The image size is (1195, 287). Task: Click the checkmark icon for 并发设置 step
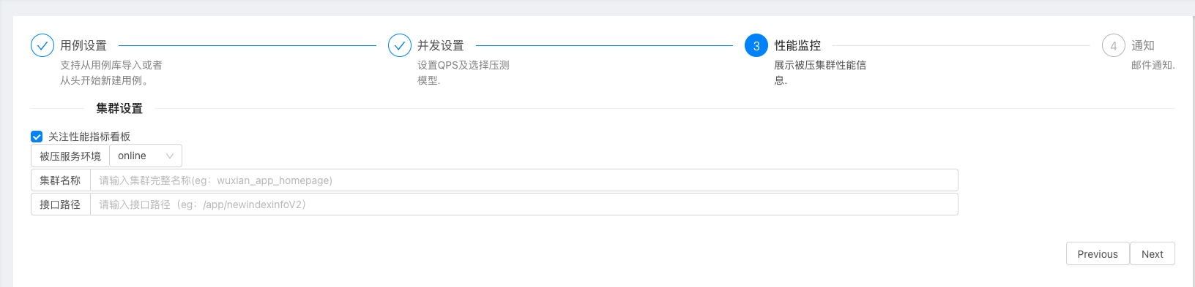coord(400,45)
